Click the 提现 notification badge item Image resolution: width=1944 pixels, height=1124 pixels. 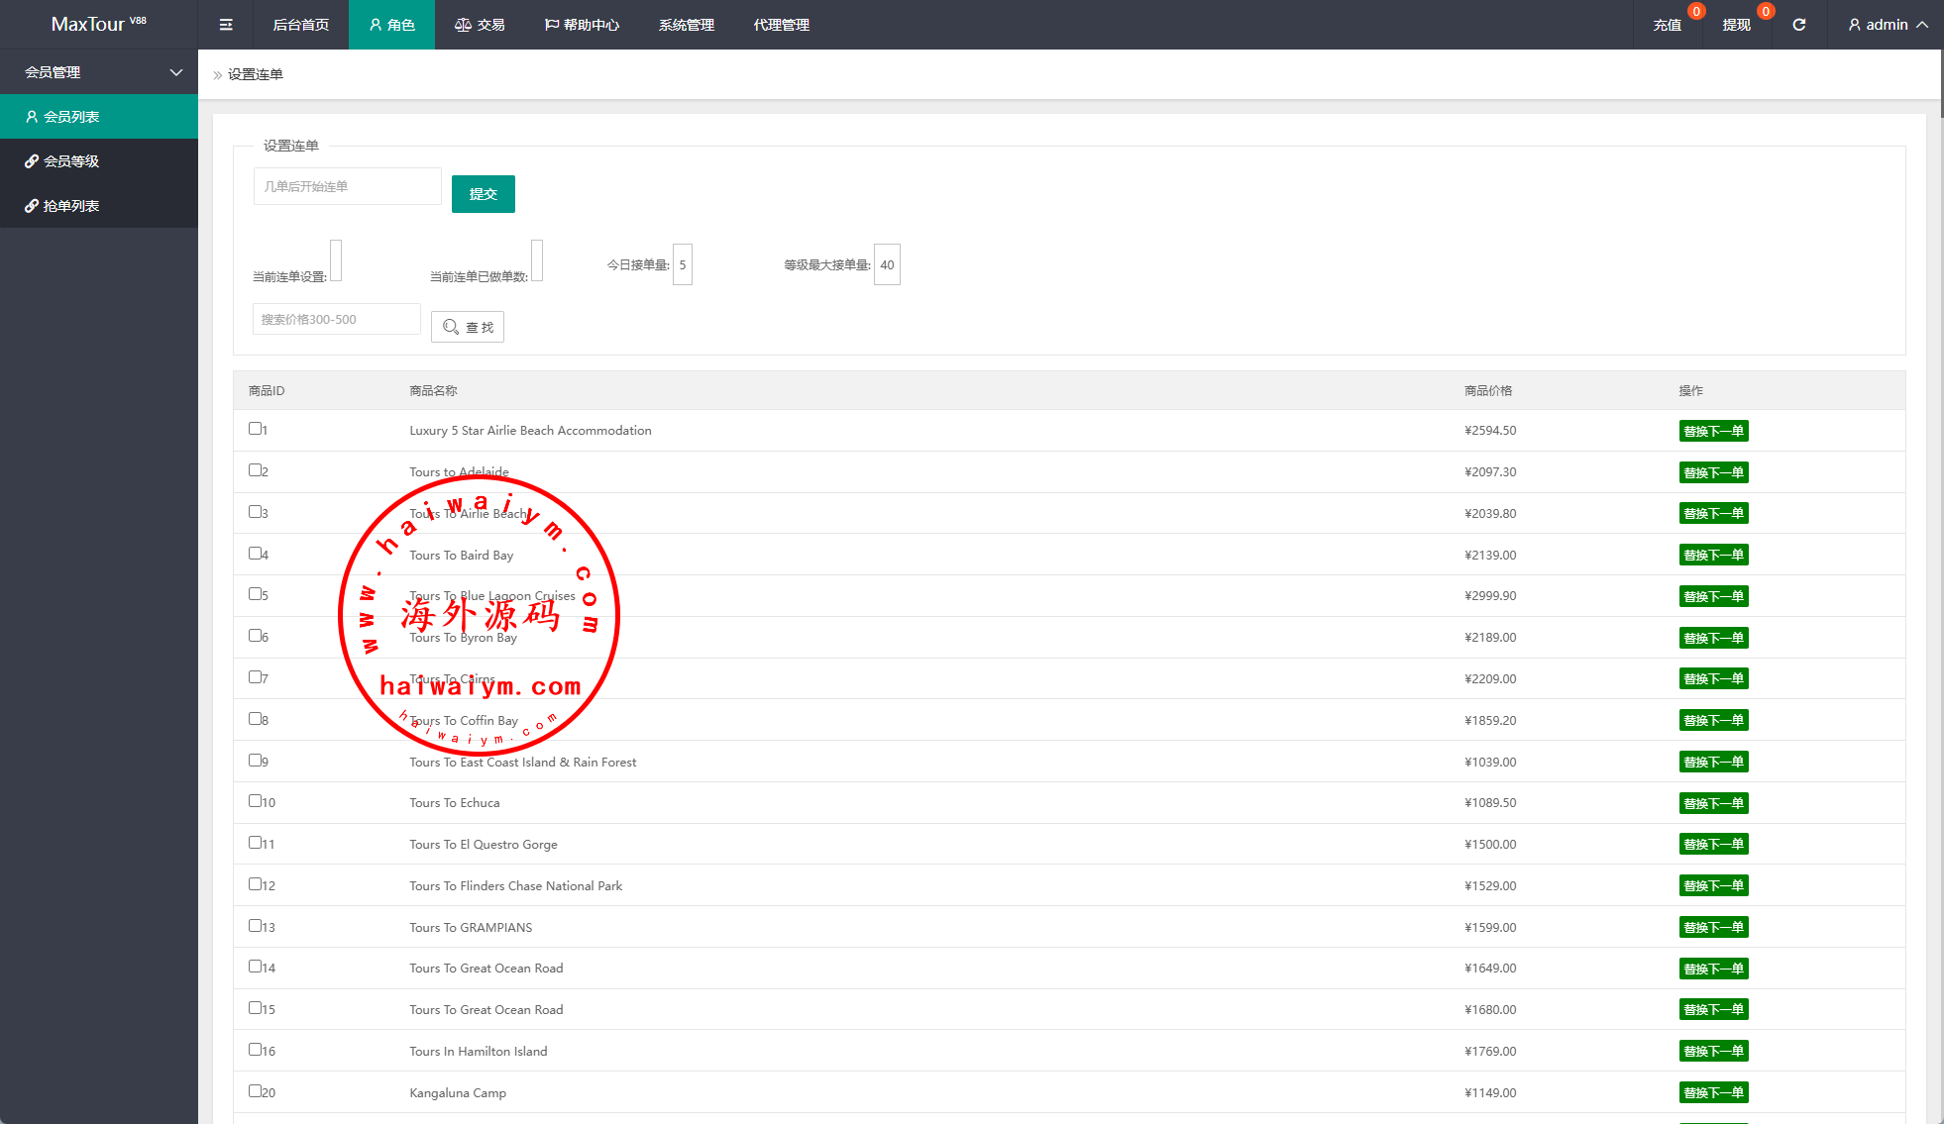[x=1737, y=25]
